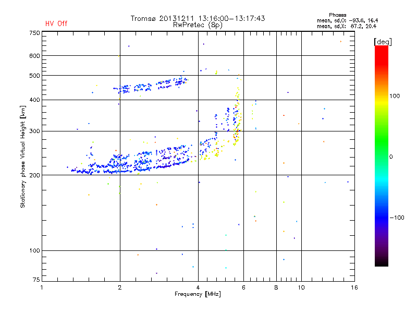
Task: Click the y-axis label '100'
Action: 34,250
